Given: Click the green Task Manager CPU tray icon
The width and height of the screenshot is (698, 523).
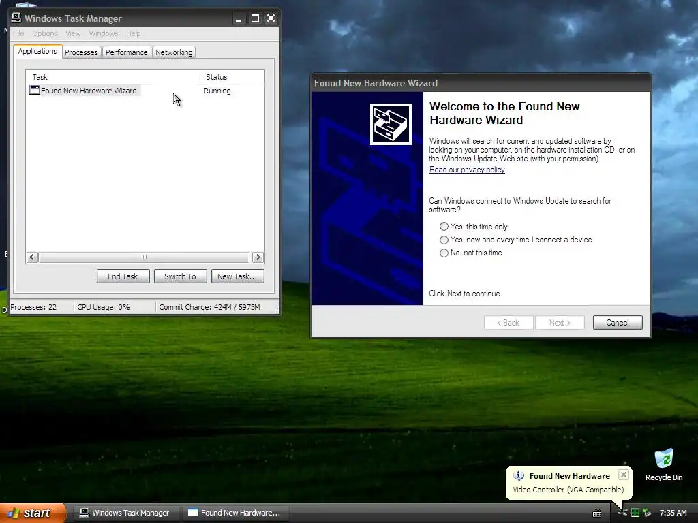Looking at the screenshot, I should tap(635, 513).
